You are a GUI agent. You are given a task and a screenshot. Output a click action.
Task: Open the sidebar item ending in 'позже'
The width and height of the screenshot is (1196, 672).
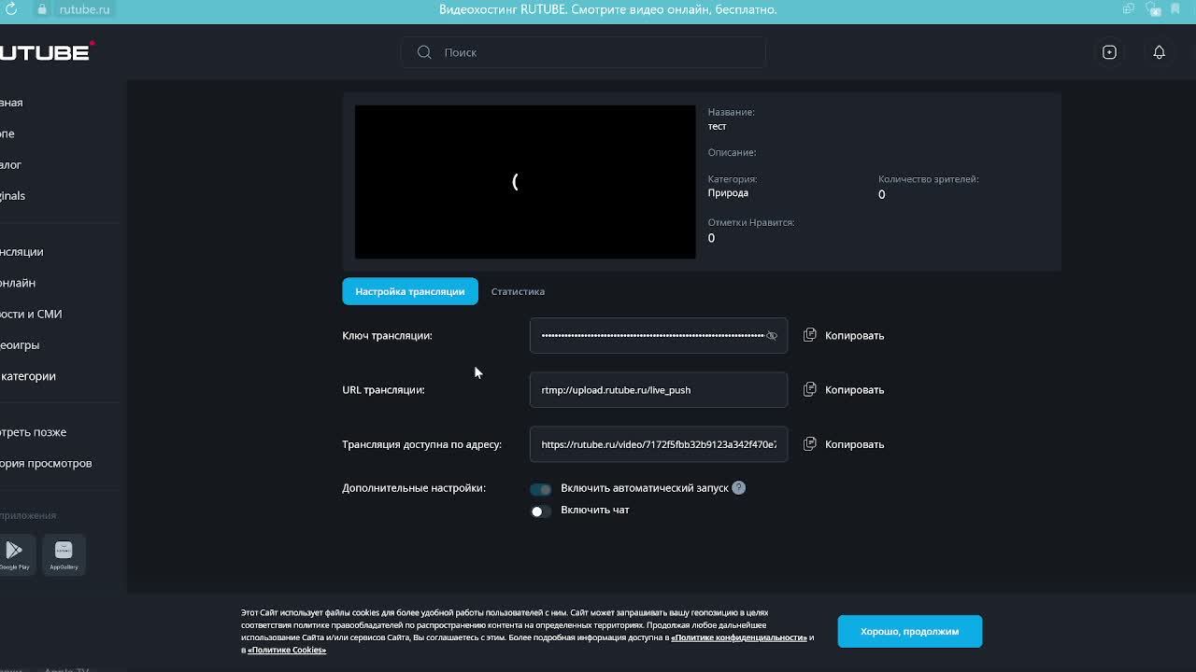coord(34,432)
